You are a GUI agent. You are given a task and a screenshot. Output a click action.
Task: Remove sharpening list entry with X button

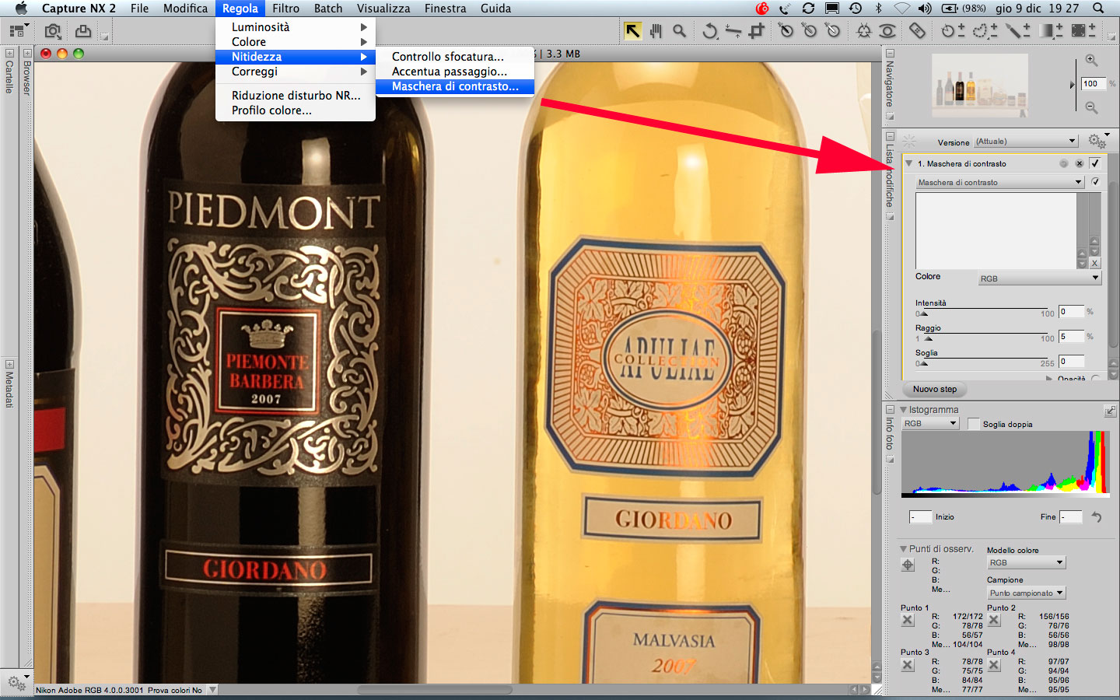tap(1094, 264)
